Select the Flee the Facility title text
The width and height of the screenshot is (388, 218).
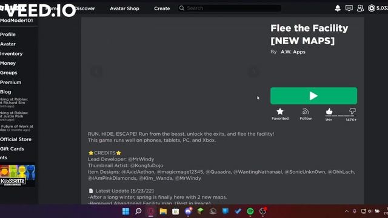click(309, 35)
